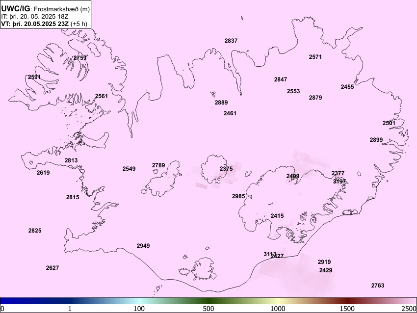Click the value 2591 on the map
417x313 pixels.
pyautogui.click(x=34, y=77)
